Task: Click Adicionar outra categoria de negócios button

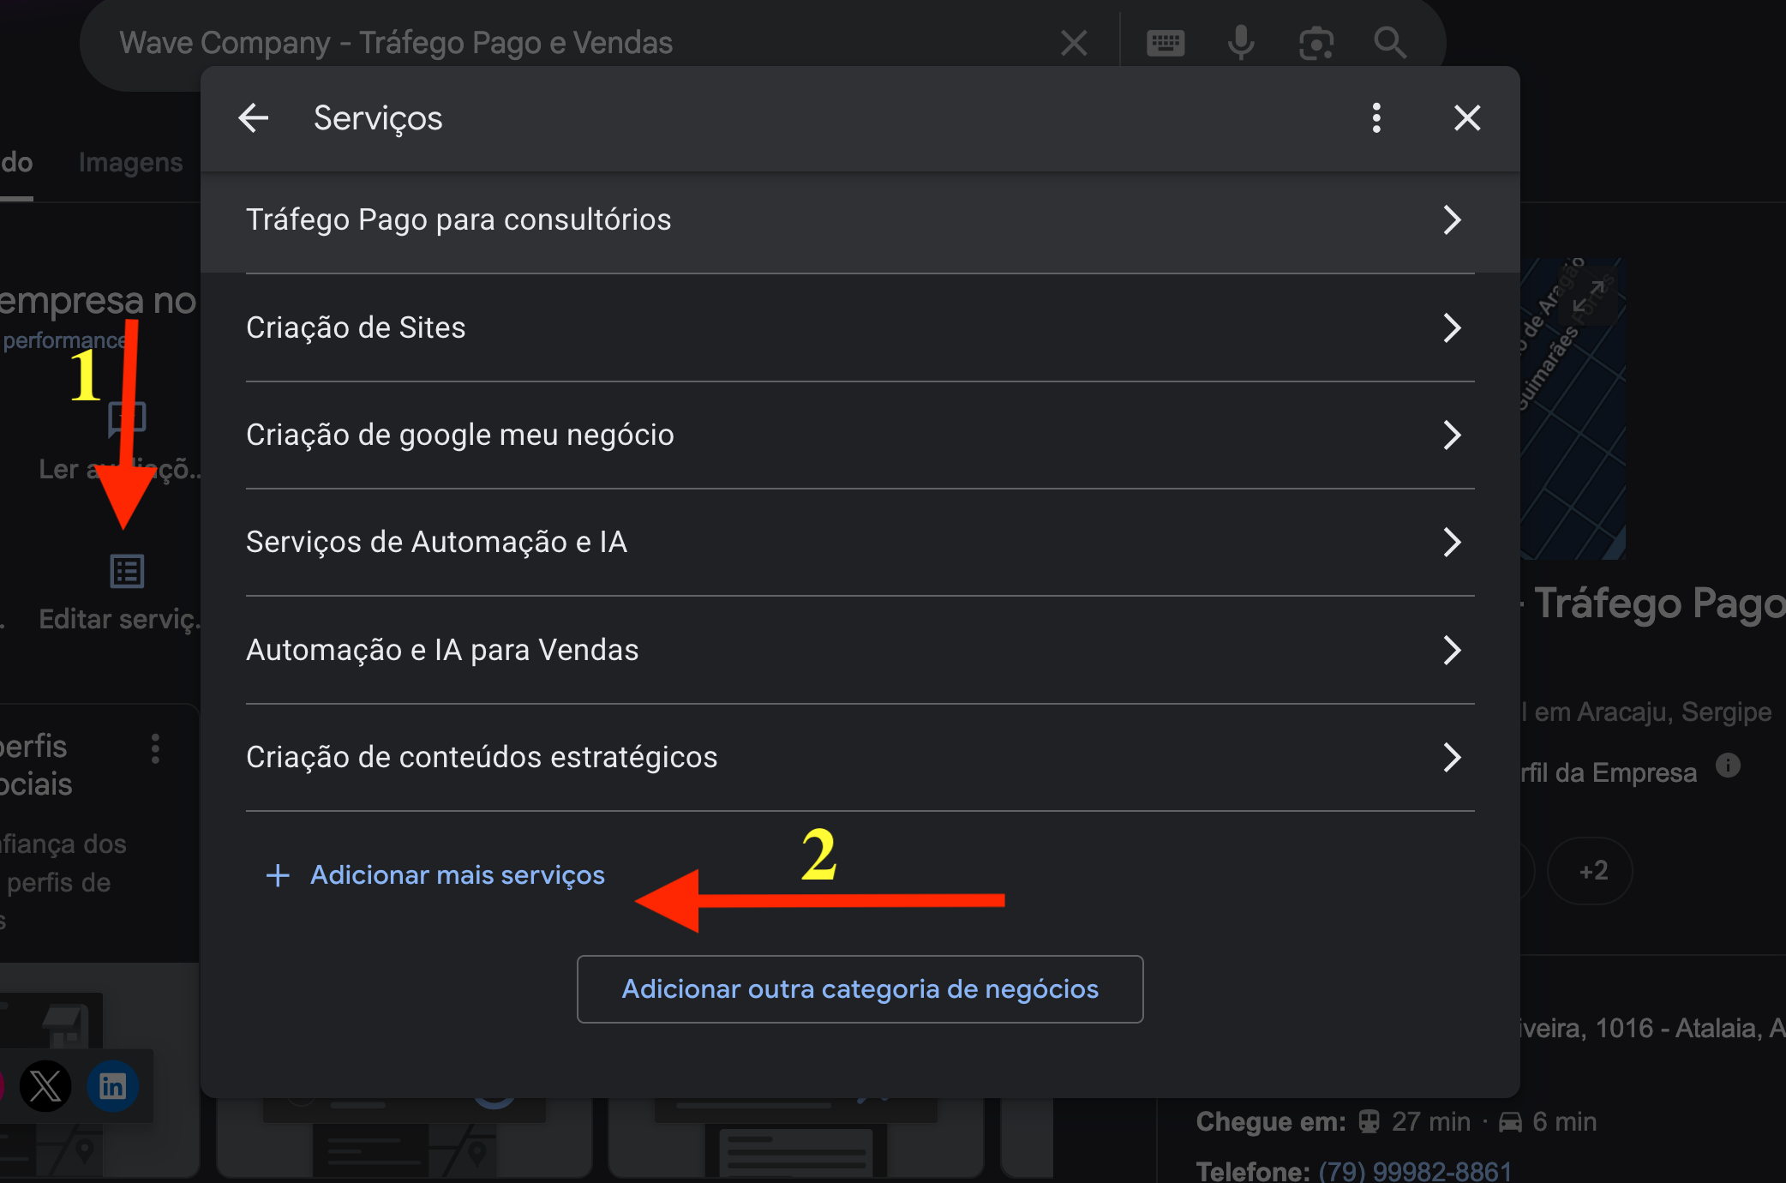Action: (860, 989)
